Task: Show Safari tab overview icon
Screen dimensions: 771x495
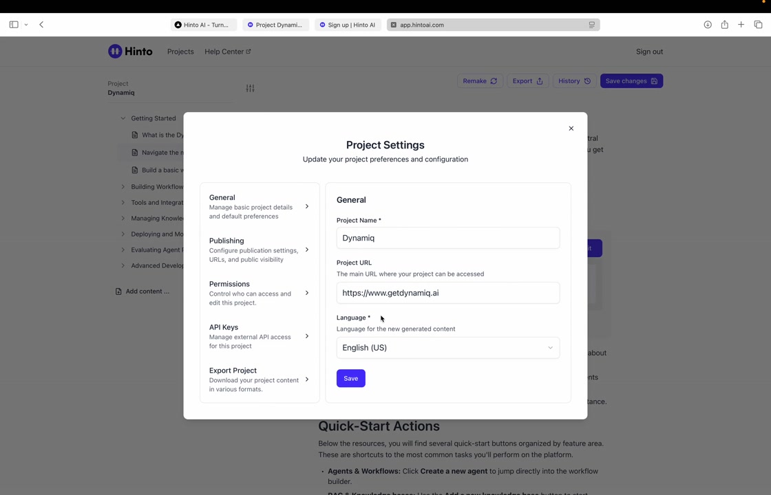Action: (x=758, y=25)
